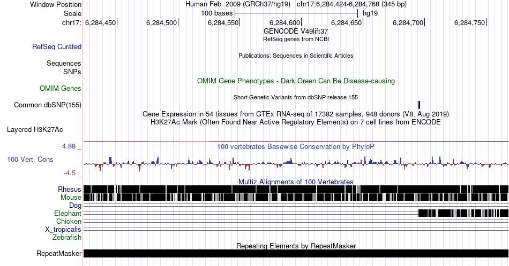Click 'RefSeq genes from NCBI' title
The image size is (509, 266).
(x=296, y=39)
